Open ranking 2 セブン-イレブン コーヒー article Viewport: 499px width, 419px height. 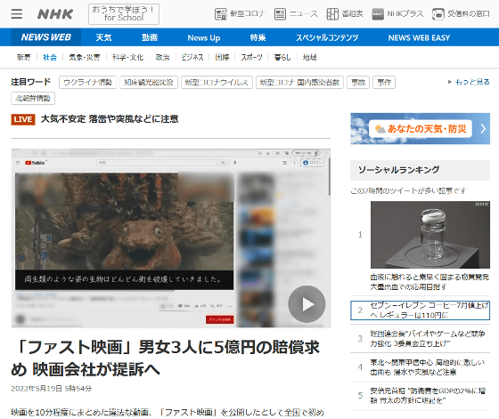coord(420,310)
